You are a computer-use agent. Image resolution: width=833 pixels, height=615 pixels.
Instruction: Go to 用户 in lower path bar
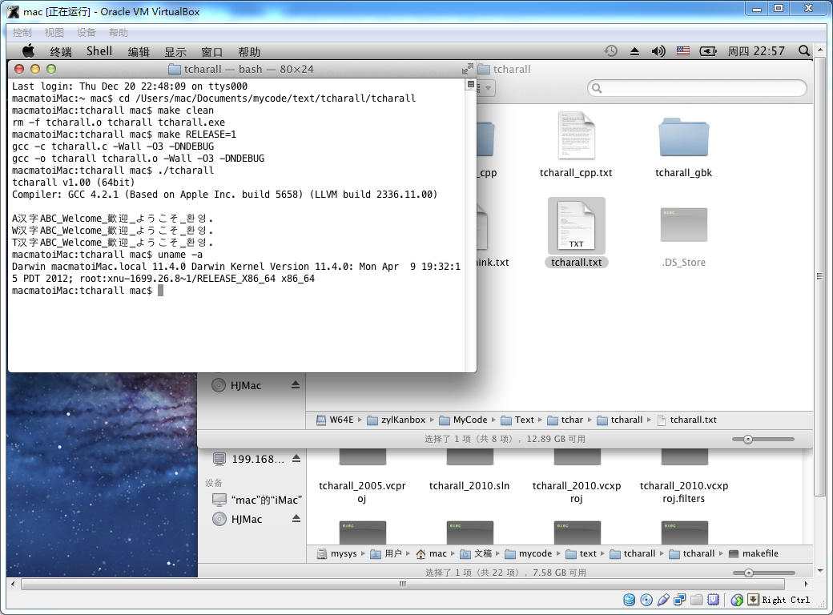pyautogui.click(x=386, y=553)
